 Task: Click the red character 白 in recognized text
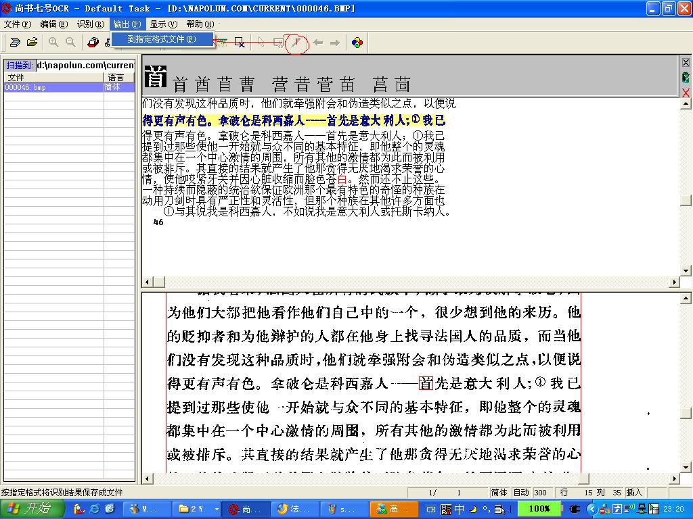coord(342,178)
